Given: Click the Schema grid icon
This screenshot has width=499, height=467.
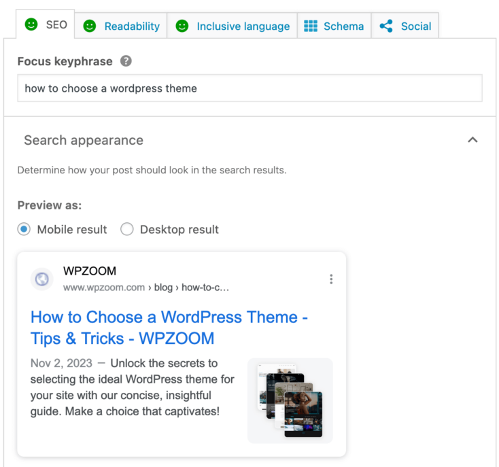Looking at the screenshot, I should click(x=311, y=26).
